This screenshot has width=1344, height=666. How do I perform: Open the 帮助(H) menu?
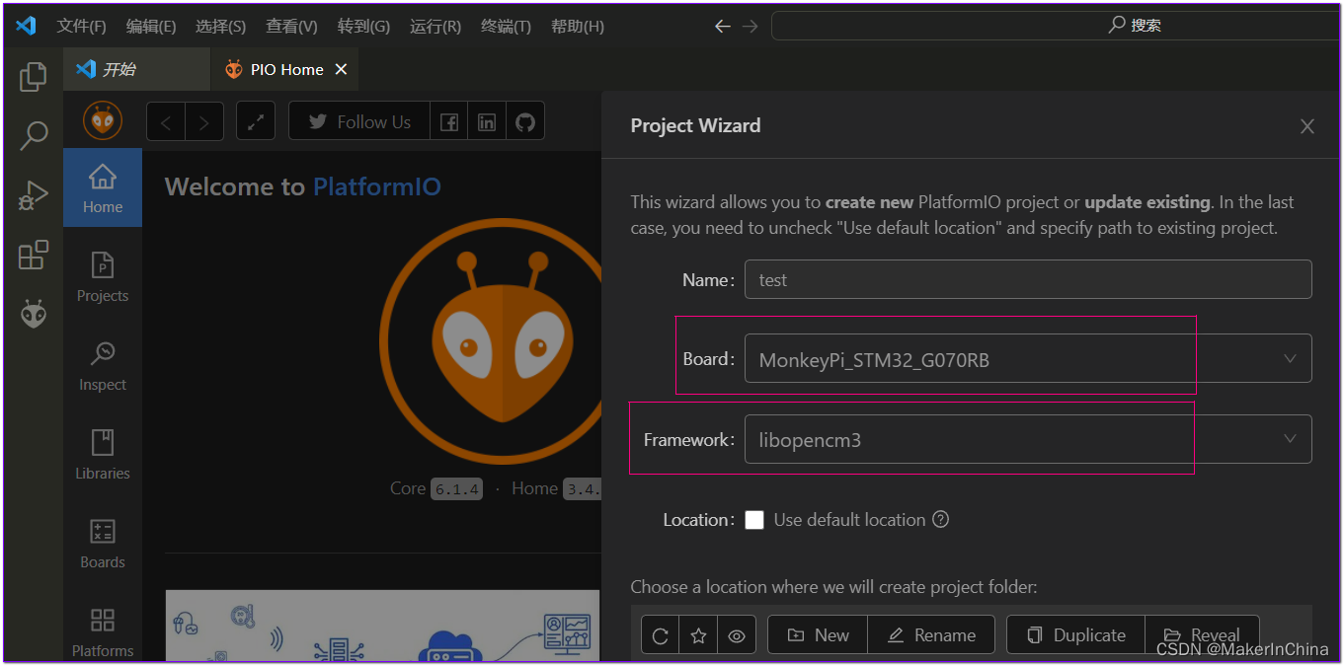click(578, 27)
